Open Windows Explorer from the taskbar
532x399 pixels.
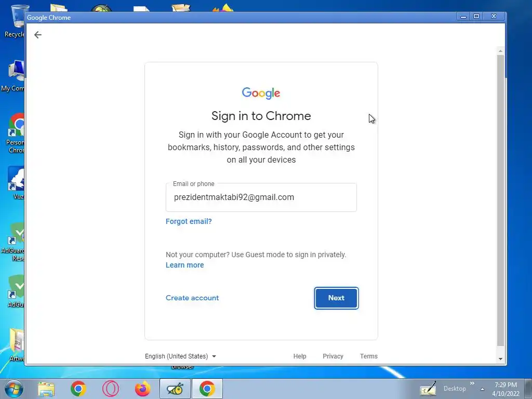[46, 389]
